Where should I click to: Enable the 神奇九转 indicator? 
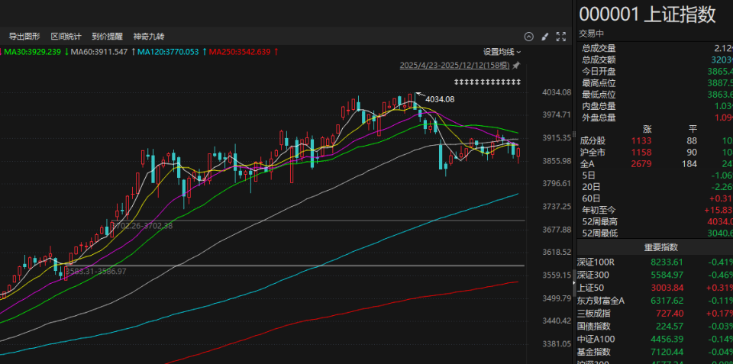tap(149, 37)
